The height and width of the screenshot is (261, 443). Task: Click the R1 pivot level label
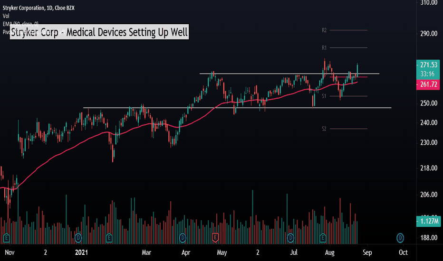tap(324, 47)
